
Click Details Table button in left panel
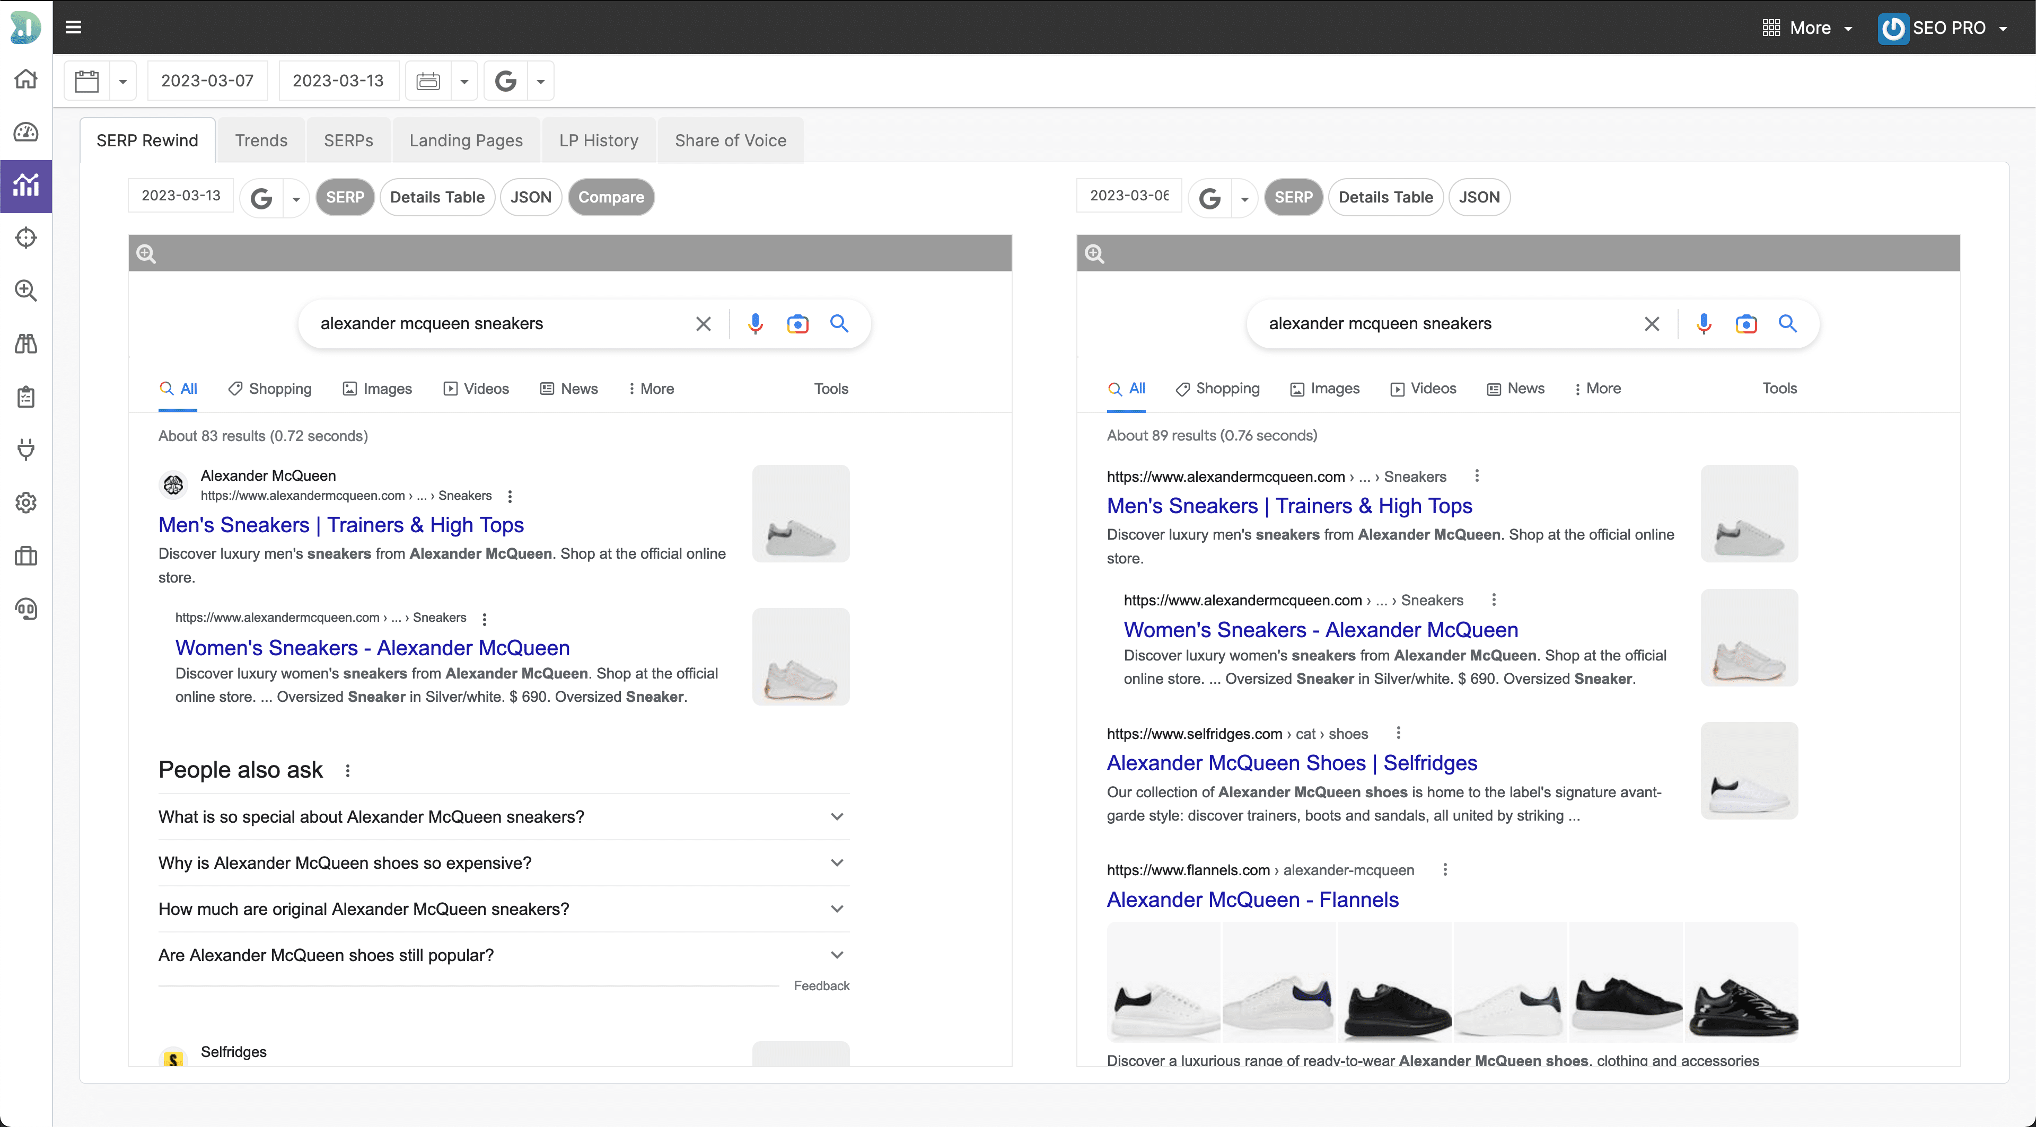(437, 198)
